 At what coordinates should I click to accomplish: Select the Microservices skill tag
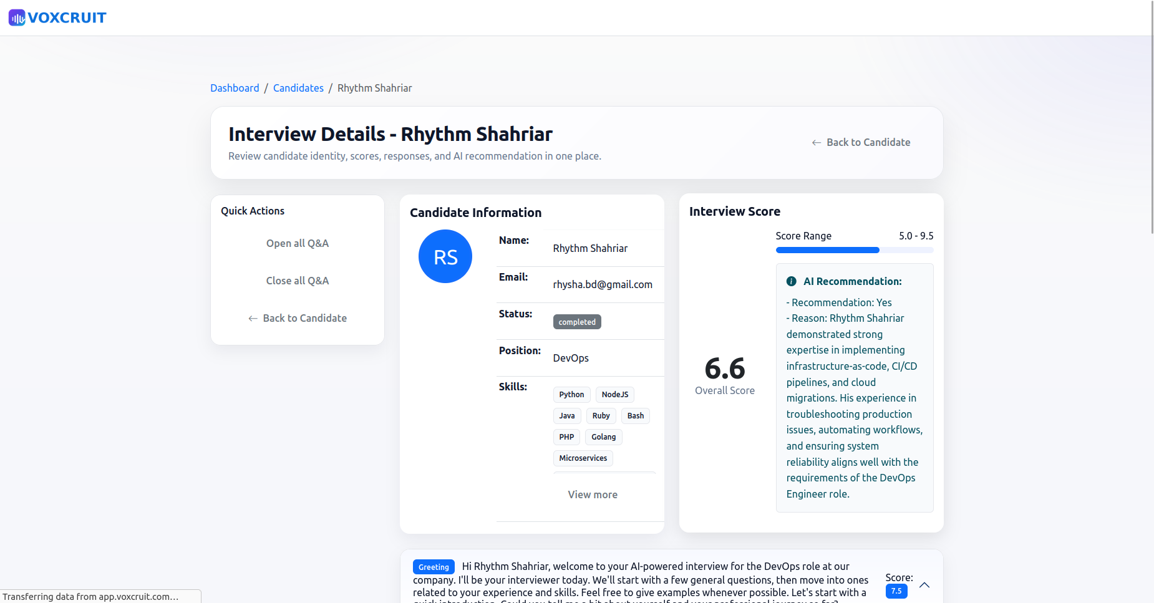(583, 458)
